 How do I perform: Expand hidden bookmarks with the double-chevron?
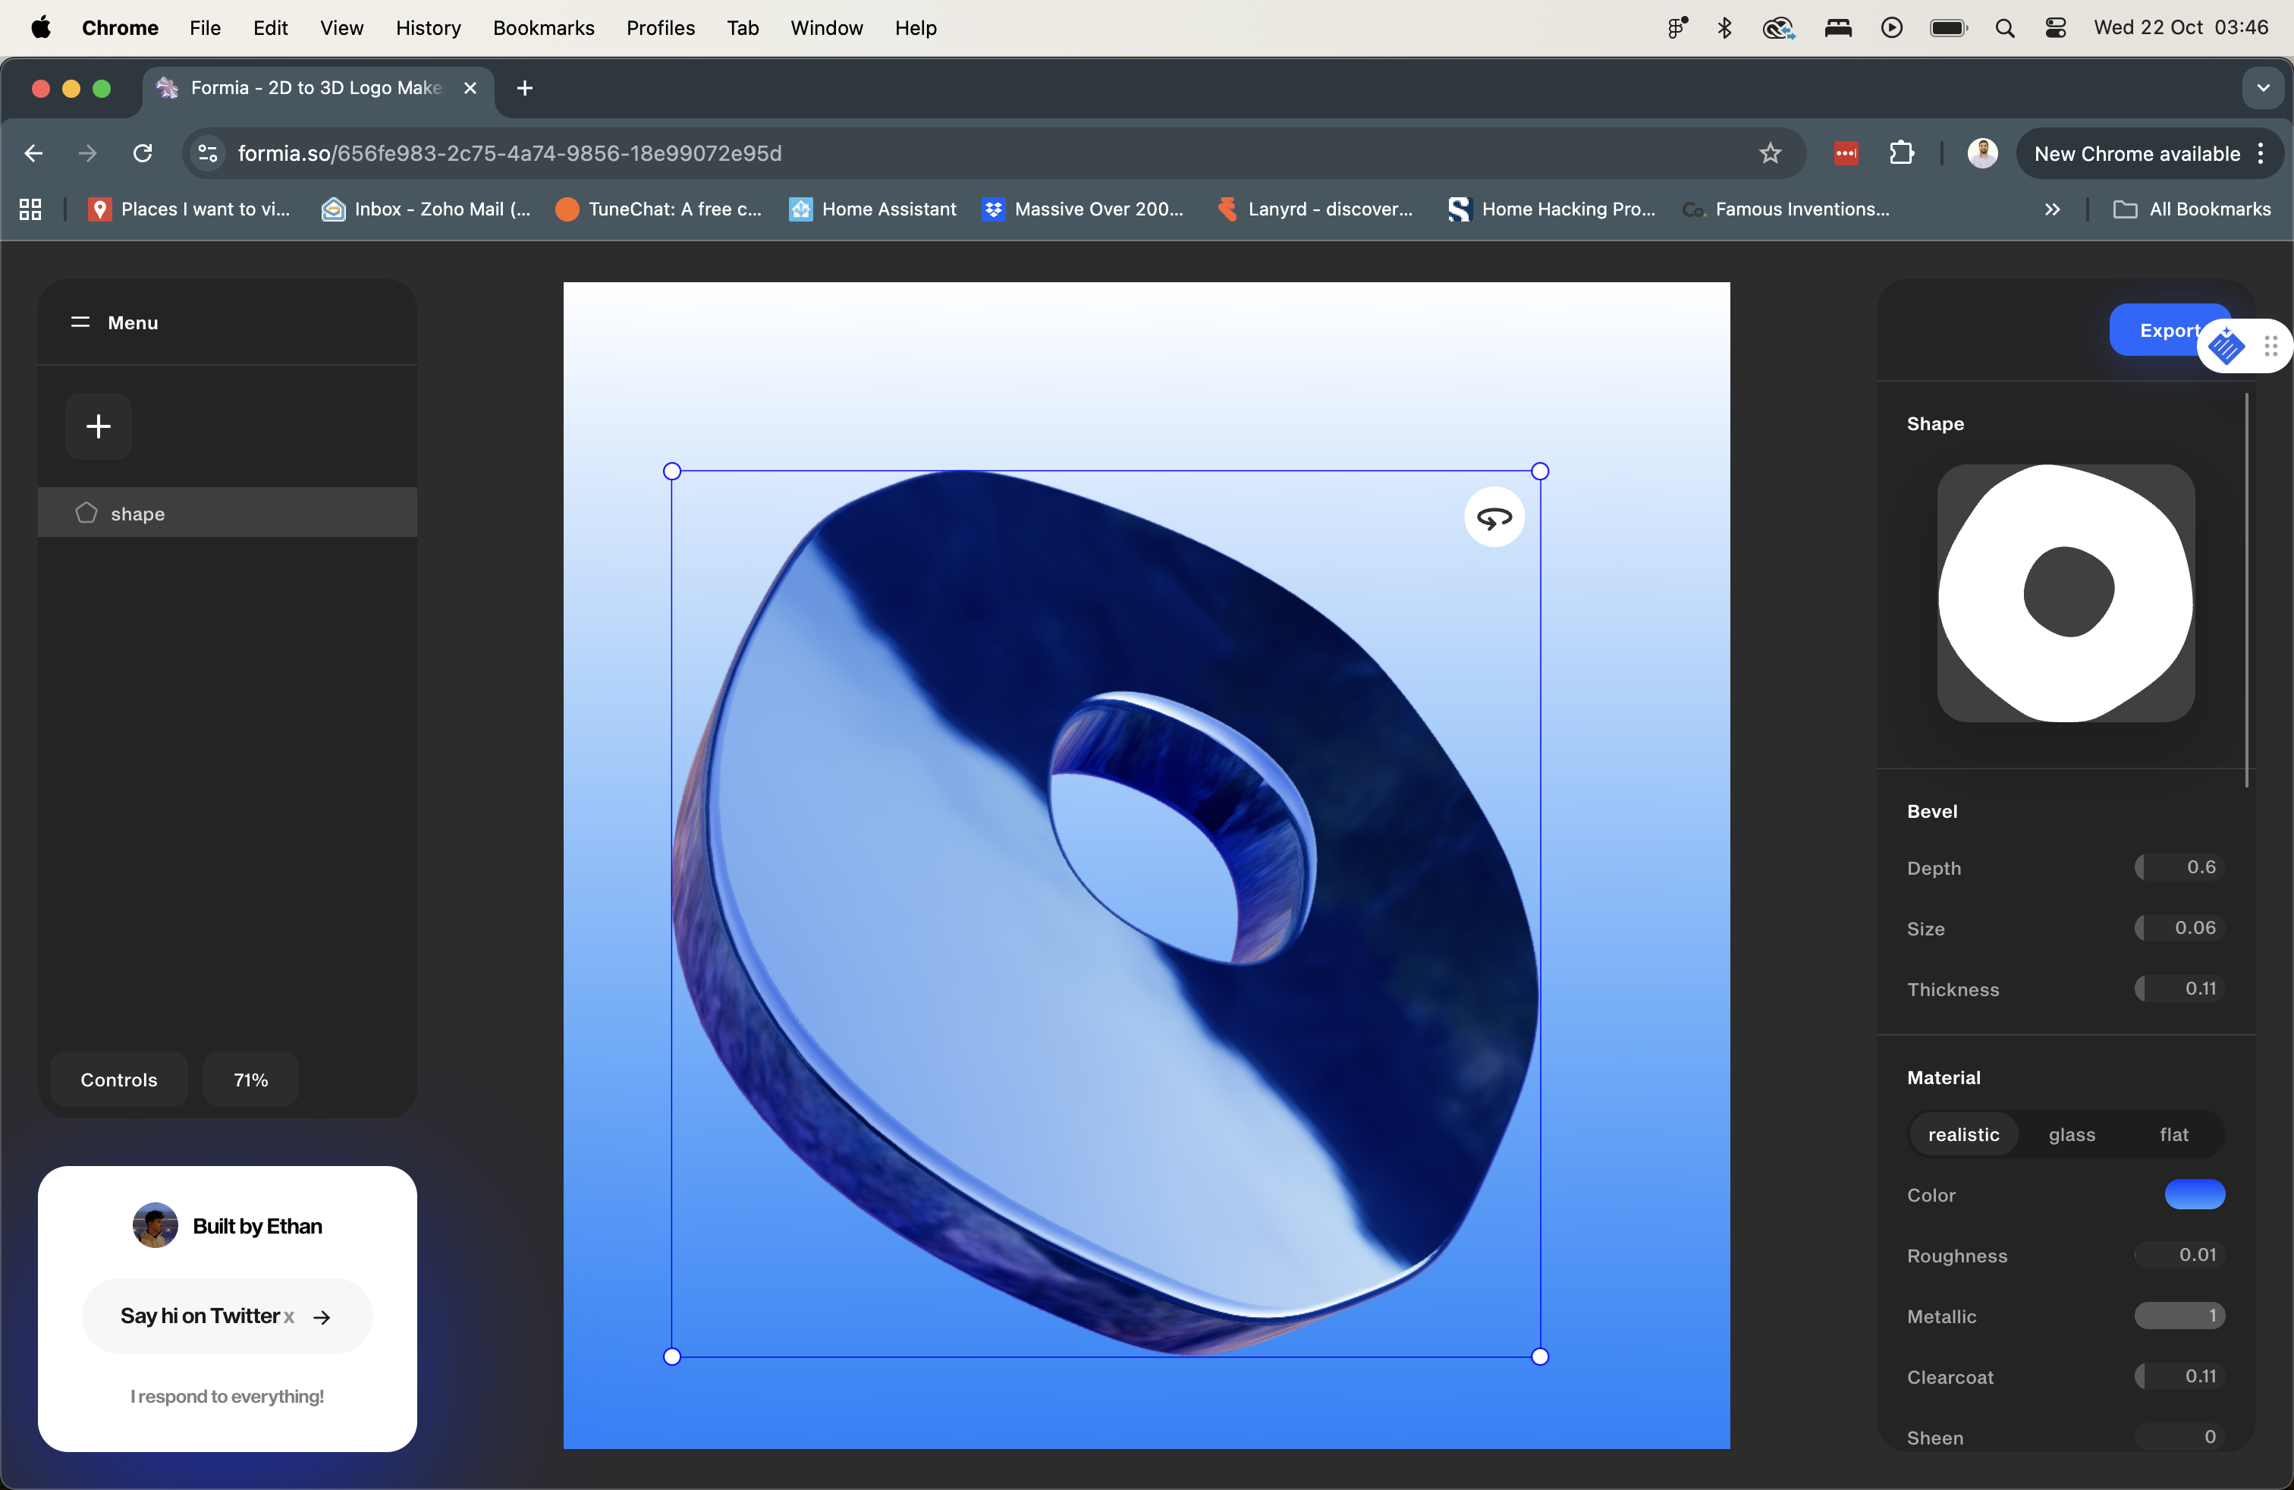click(2053, 209)
